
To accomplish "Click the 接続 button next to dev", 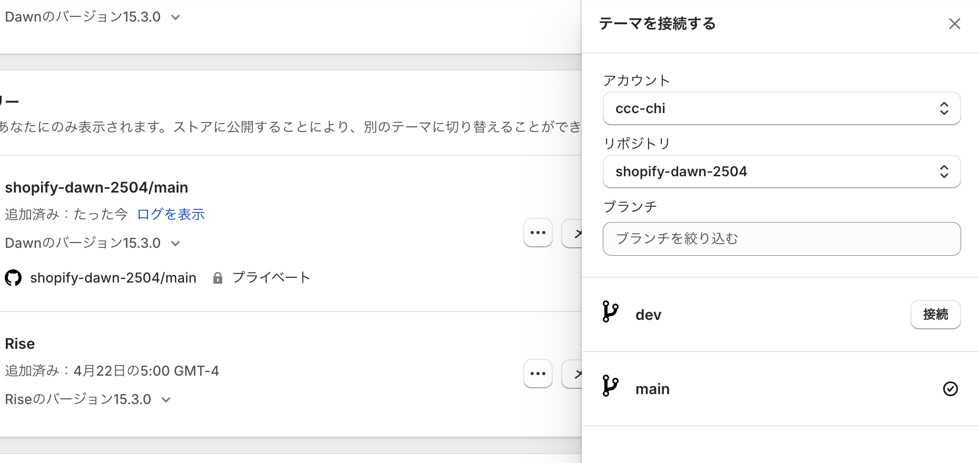I will click(x=935, y=314).
